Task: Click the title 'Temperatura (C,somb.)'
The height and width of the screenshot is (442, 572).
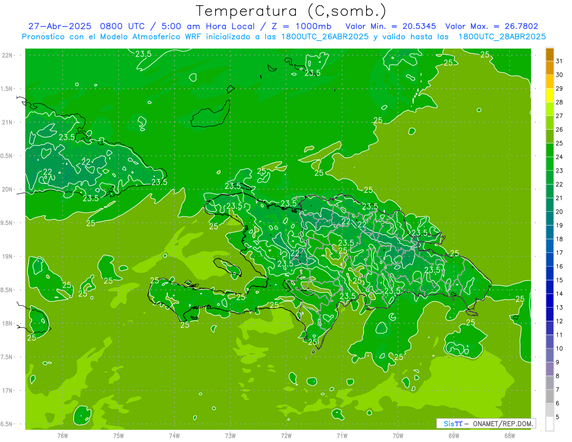Action: pyautogui.click(x=291, y=11)
